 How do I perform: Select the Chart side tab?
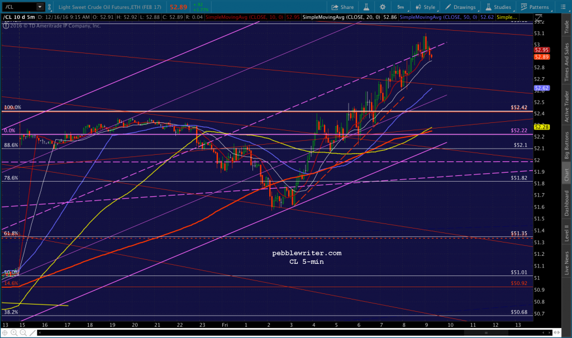566,174
